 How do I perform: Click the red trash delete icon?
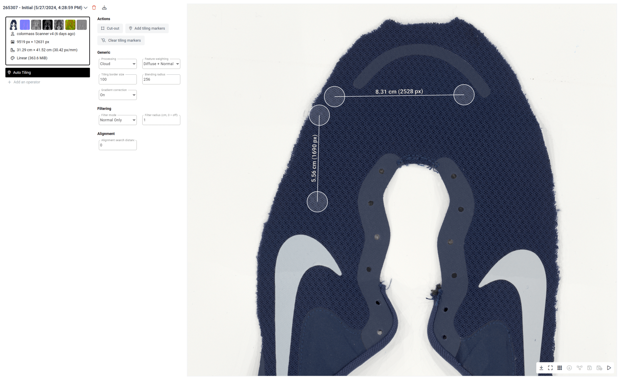coord(94,8)
